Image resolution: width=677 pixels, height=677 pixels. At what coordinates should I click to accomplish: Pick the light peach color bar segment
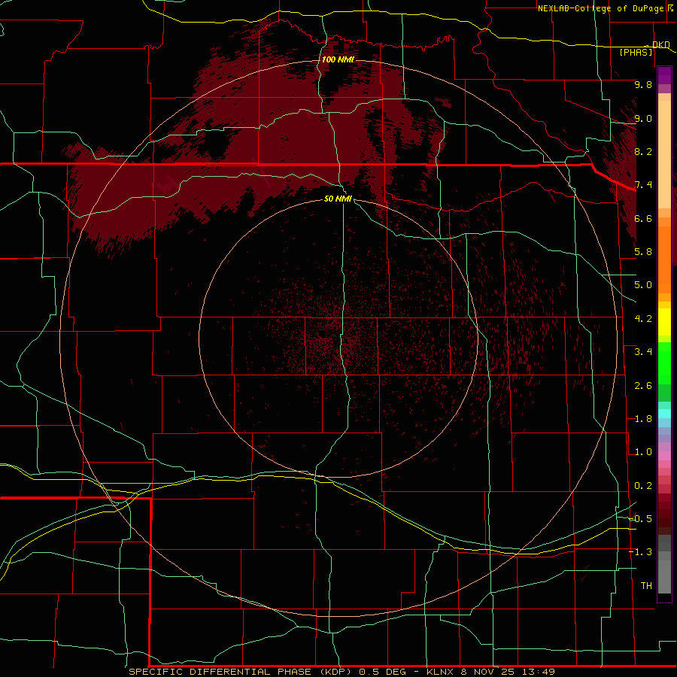coord(664,154)
